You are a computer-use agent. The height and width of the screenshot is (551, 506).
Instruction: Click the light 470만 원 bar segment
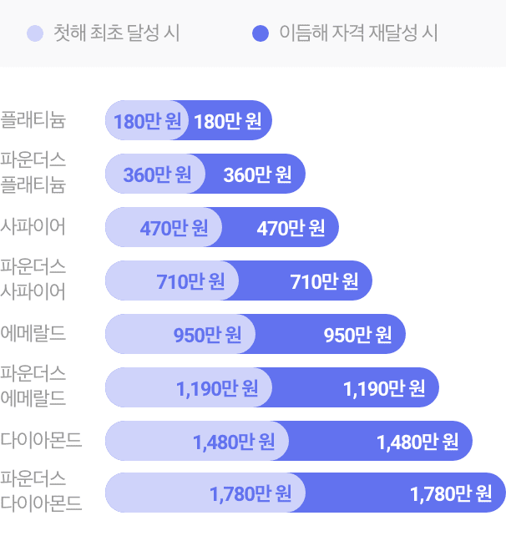[x=164, y=227]
